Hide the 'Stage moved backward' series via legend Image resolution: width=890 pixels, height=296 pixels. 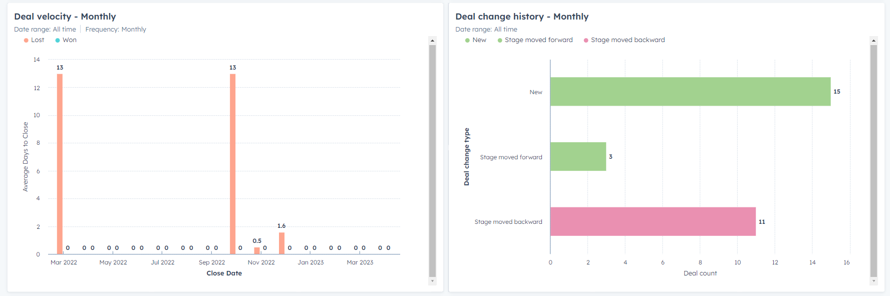625,40
